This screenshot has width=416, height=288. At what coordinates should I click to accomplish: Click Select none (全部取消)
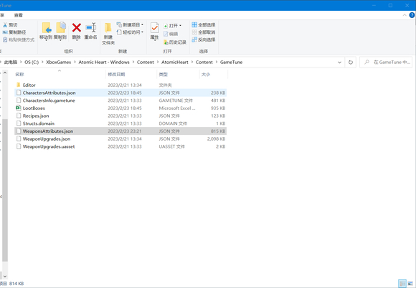click(204, 32)
